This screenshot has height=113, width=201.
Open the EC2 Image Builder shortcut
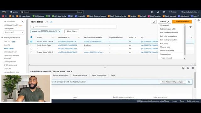pos(24,16)
